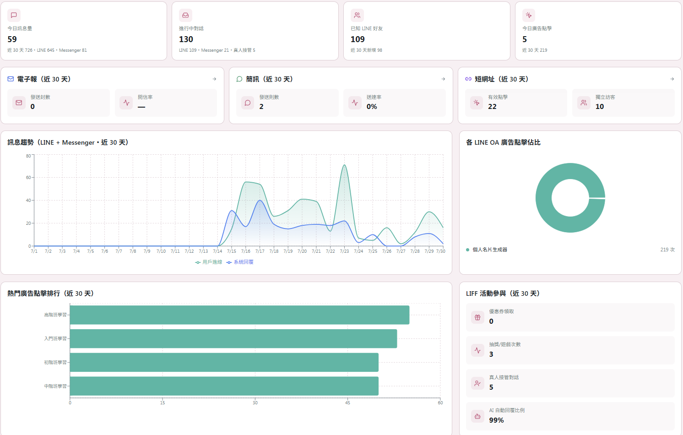Click the 系統回覆 legend entry
The width and height of the screenshot is (683, 435).
[x=240, y=262]
